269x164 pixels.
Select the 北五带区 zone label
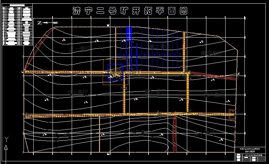coord(140,133)
